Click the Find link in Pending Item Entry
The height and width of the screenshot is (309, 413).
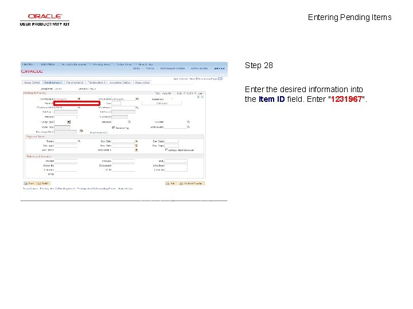tap(157, 93)
